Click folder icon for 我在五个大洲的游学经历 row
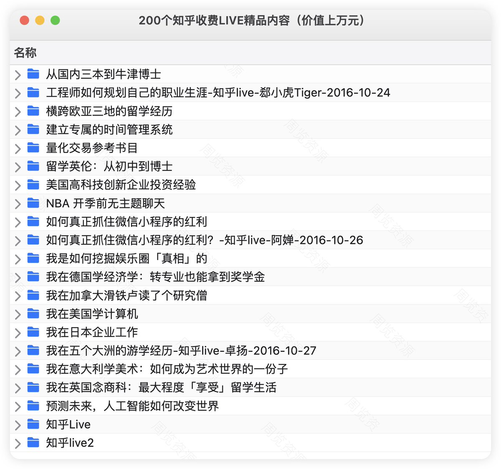Screen dimensions: 501x469 click(33, 351)
